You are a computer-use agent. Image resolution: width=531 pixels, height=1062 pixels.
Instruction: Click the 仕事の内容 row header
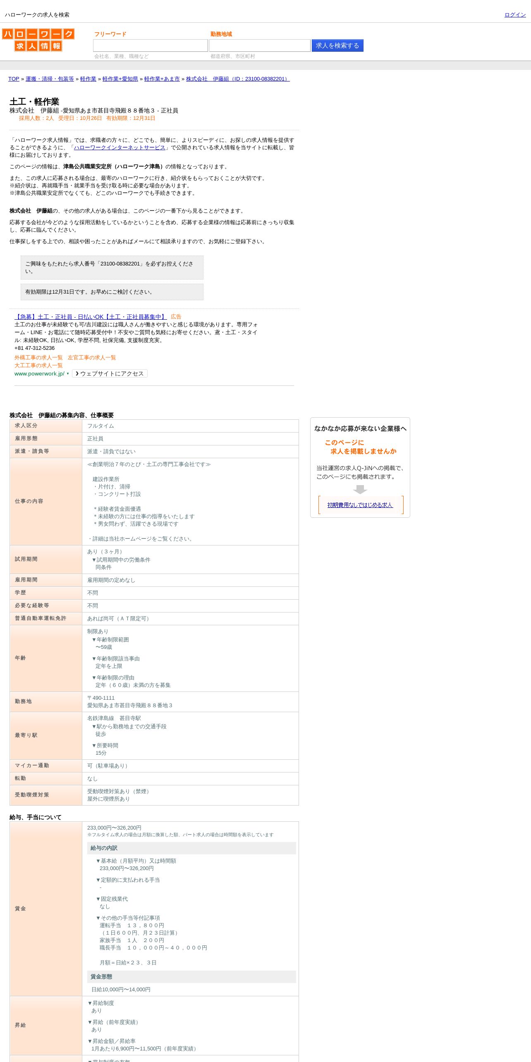(x=46, y=501)
